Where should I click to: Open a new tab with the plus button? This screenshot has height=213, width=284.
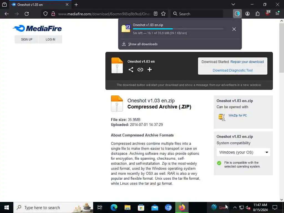coord(76,5)
